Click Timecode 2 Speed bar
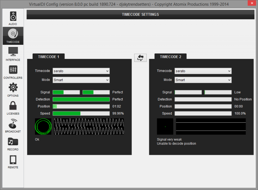The width and height of the screenshot is (258, 190). pos(203,113)
